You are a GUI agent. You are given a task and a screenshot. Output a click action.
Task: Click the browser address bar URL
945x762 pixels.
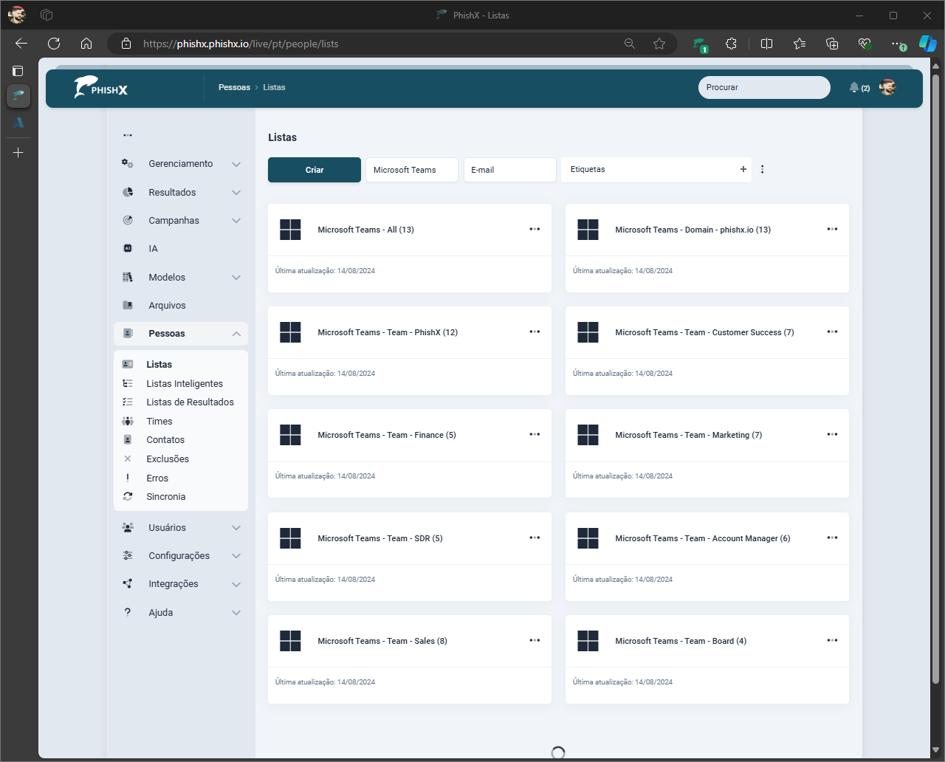click(241, 44)
